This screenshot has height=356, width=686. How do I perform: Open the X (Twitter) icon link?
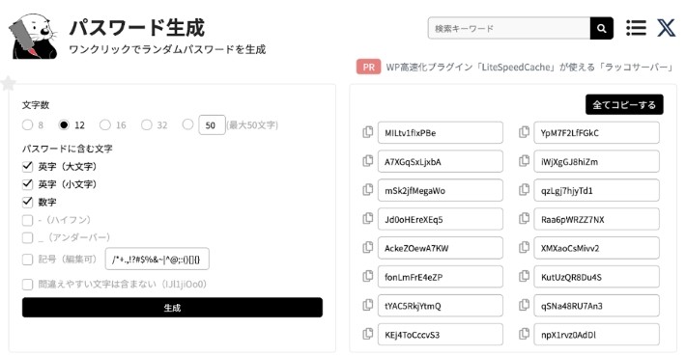point(666,28)
